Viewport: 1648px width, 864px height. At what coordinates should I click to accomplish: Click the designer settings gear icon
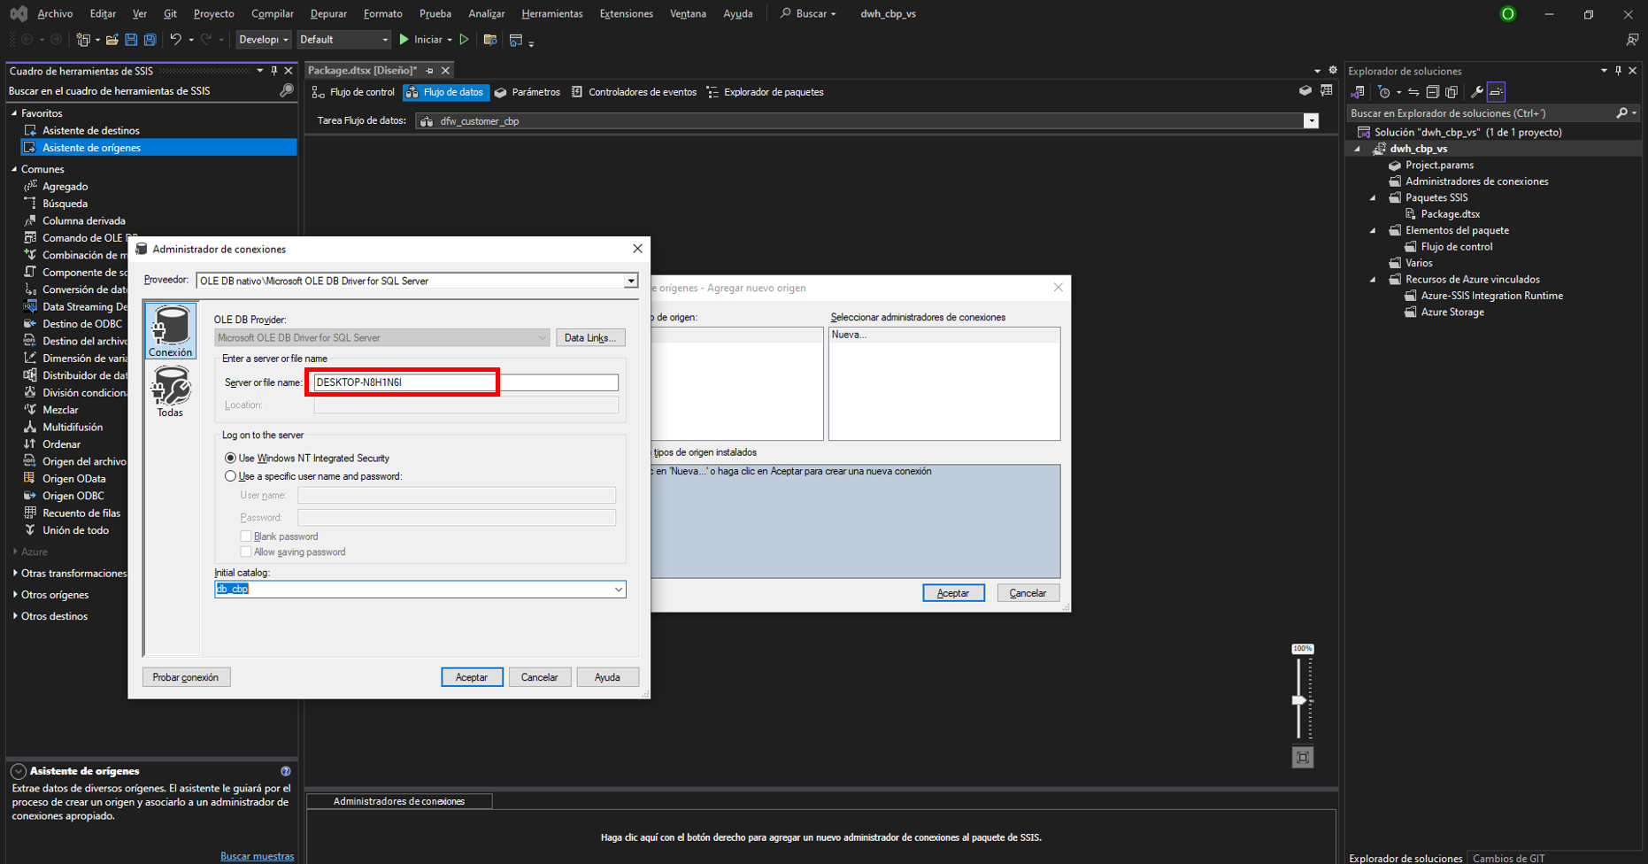(1333, 71)
